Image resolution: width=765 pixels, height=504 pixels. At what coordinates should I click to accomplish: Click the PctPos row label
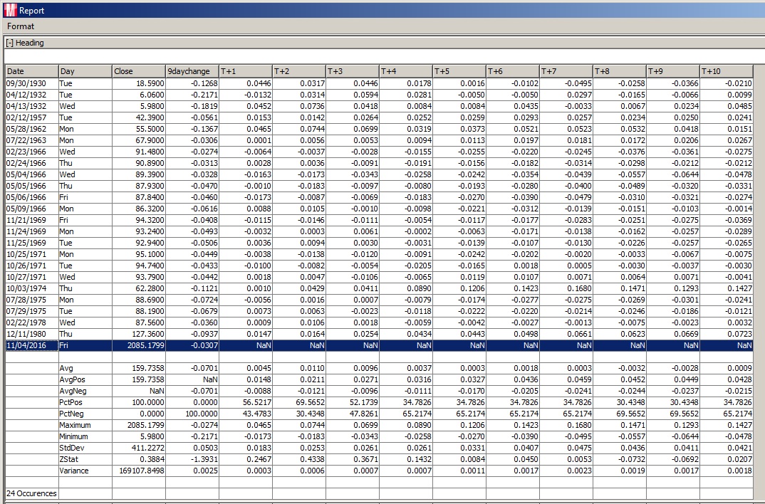click(x=85, y=402)
